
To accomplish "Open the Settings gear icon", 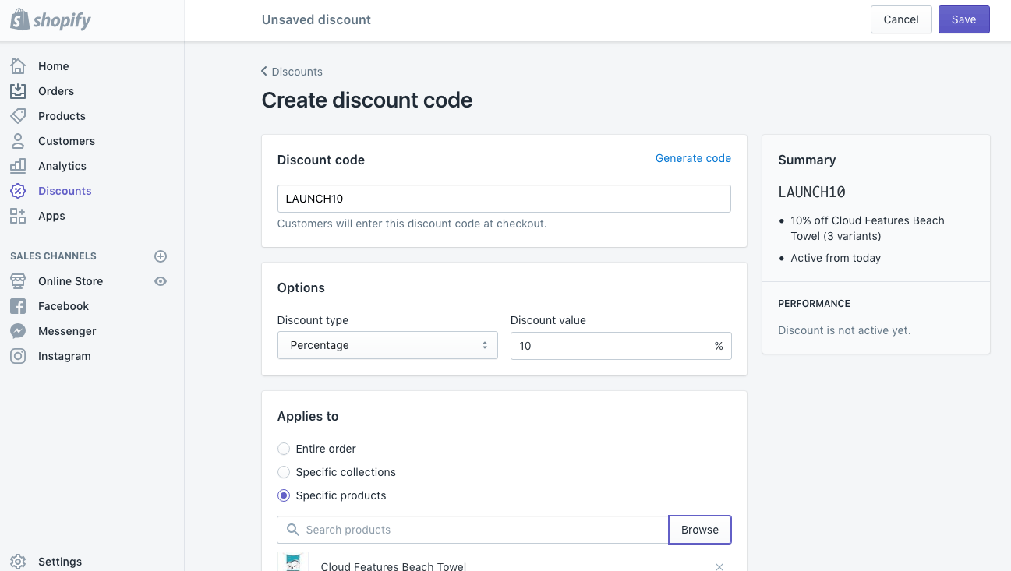I will coord(18,561).
